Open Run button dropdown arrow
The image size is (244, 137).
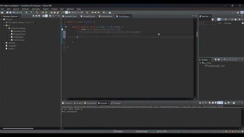point(29,13)
